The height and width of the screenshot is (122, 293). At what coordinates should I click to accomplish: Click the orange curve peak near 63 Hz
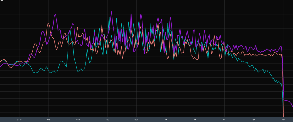pyautogui.click(x=49, y=23)
